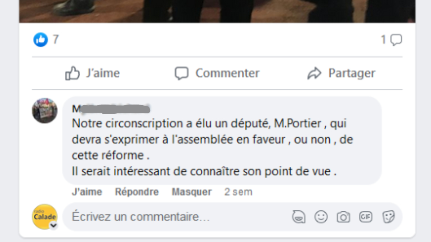
Task: Click Répondre under the comment
Action: pos(137,192)
